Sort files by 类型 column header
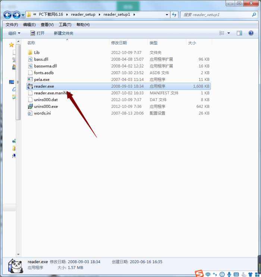 [153, 43]
